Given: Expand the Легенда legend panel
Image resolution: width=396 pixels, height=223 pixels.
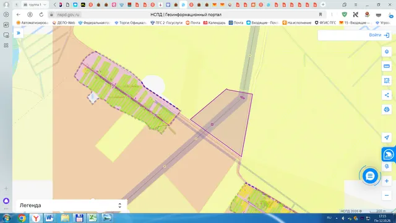Looking at the screenshot, I should [x=72, y=205].
